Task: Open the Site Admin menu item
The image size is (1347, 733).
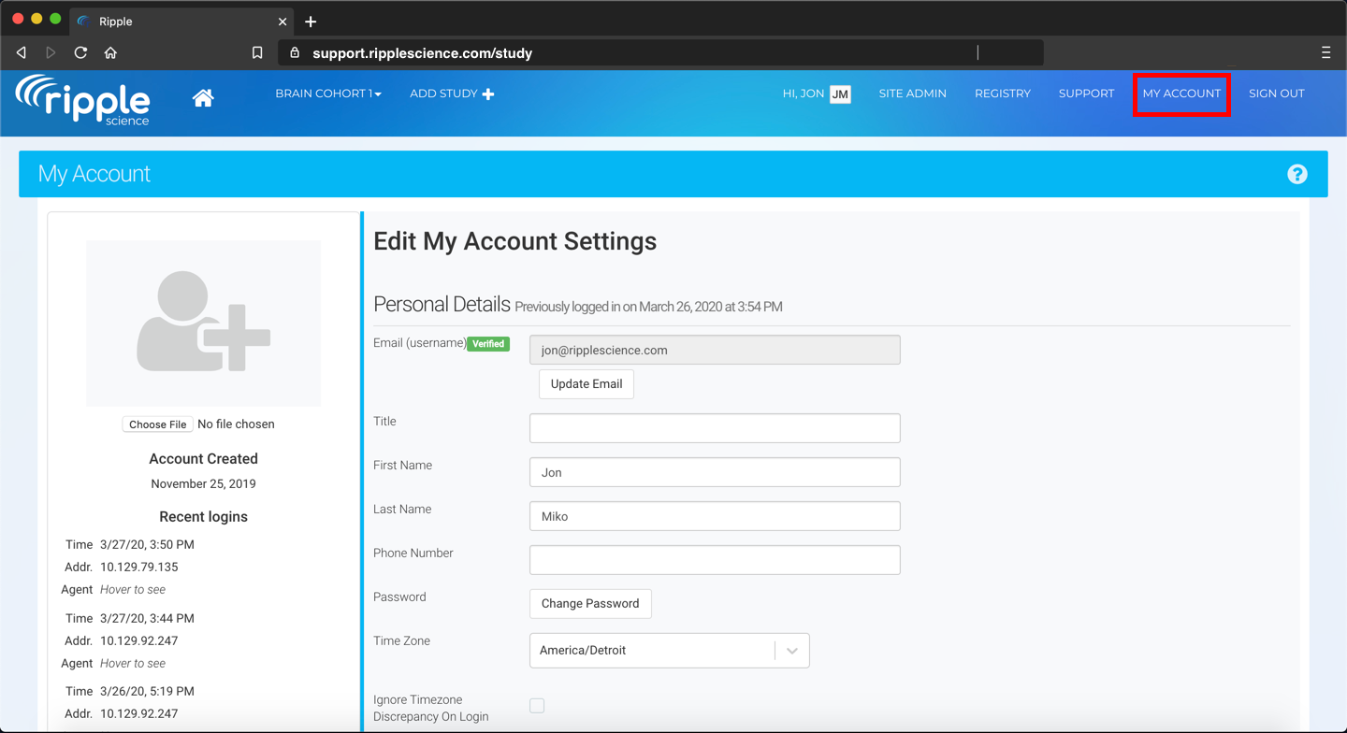Action: pos(912,93)
